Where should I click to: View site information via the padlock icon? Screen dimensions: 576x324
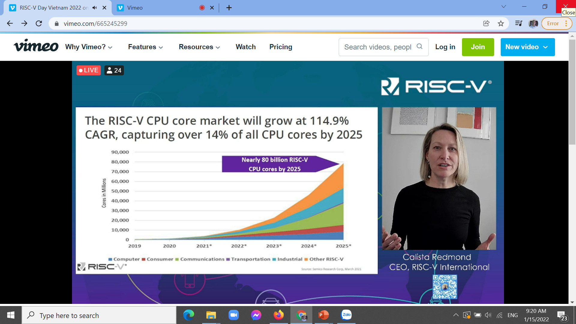click(x=56, y=23)
